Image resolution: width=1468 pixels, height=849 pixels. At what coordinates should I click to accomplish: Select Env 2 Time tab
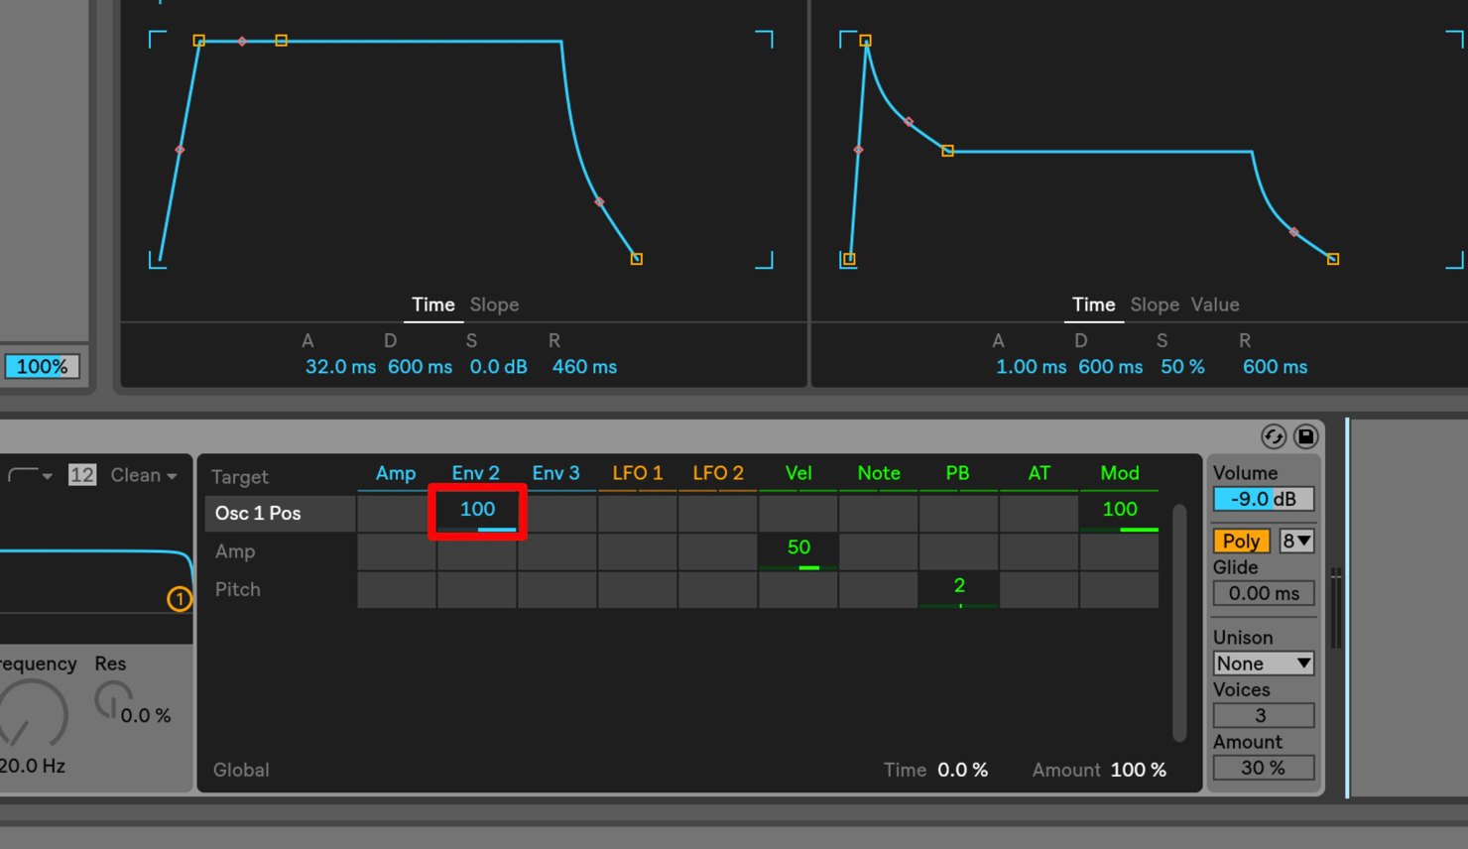(x=1093, y=304)
